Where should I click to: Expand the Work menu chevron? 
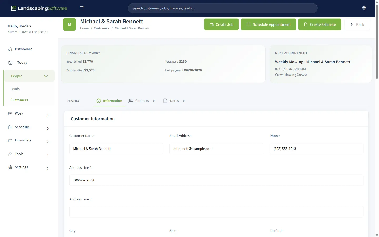tap(48, 115)
